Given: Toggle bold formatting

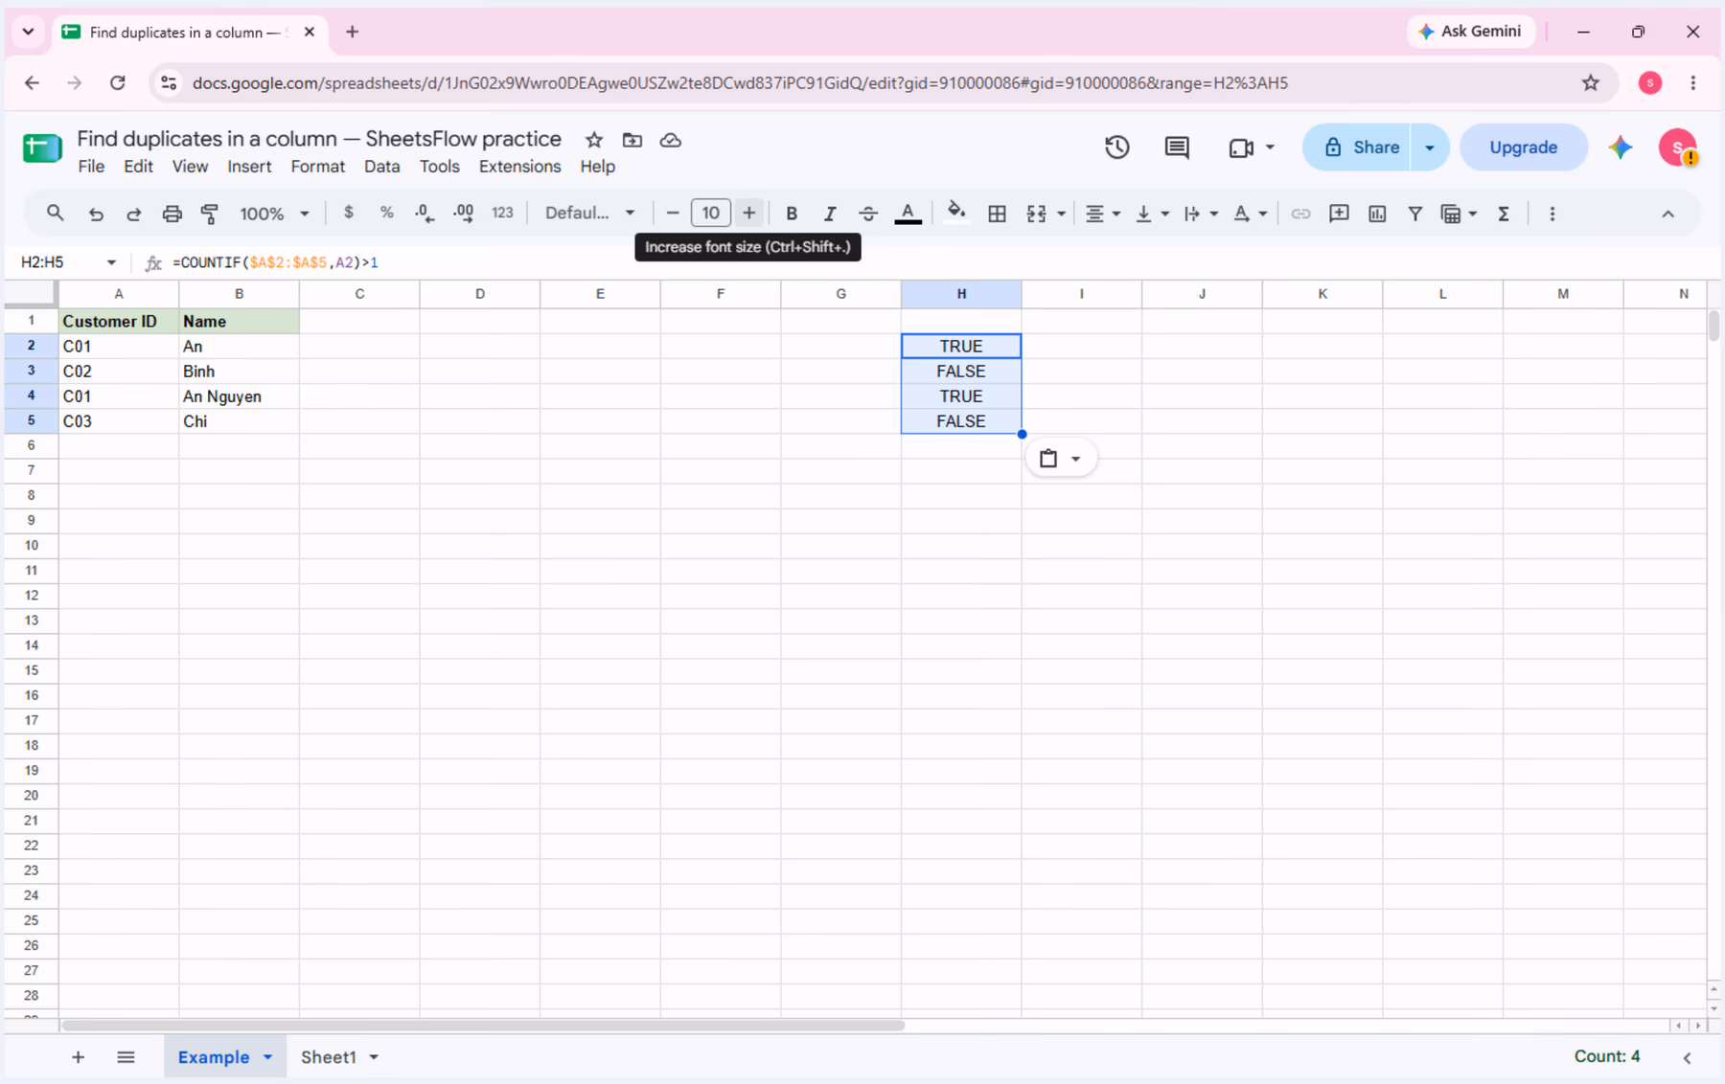Looking at the screenshot, I should point(792,214).
